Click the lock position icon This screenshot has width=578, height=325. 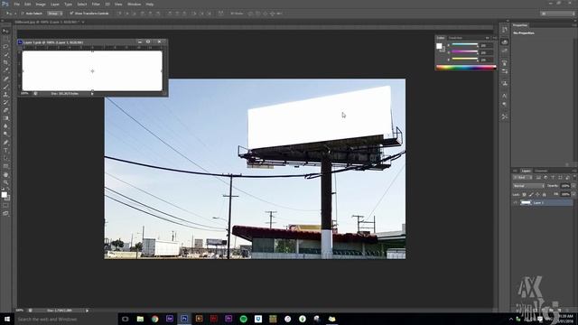(537, 194)
